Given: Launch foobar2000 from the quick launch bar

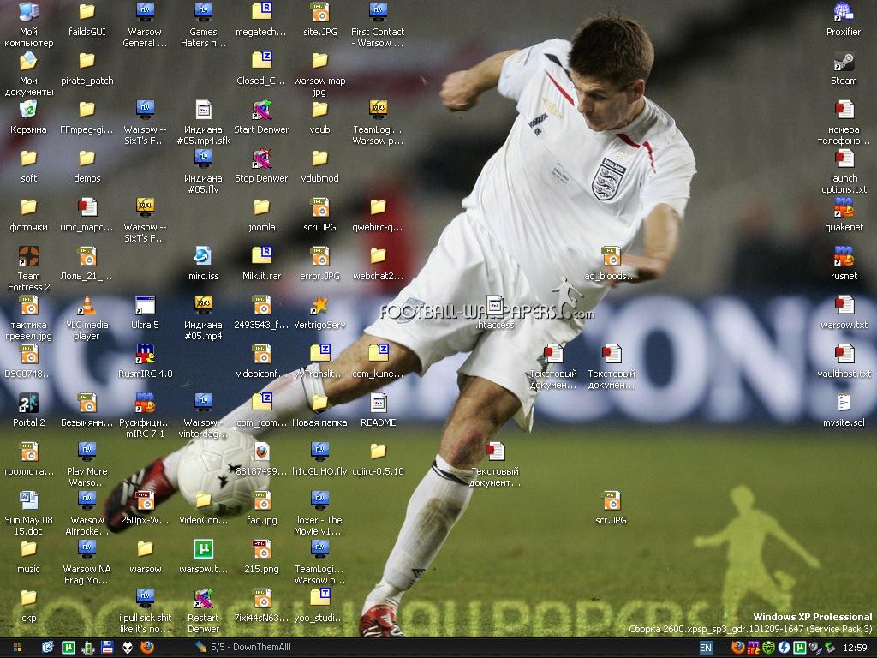Looking at the screenshot, I should tap(128, 648).
